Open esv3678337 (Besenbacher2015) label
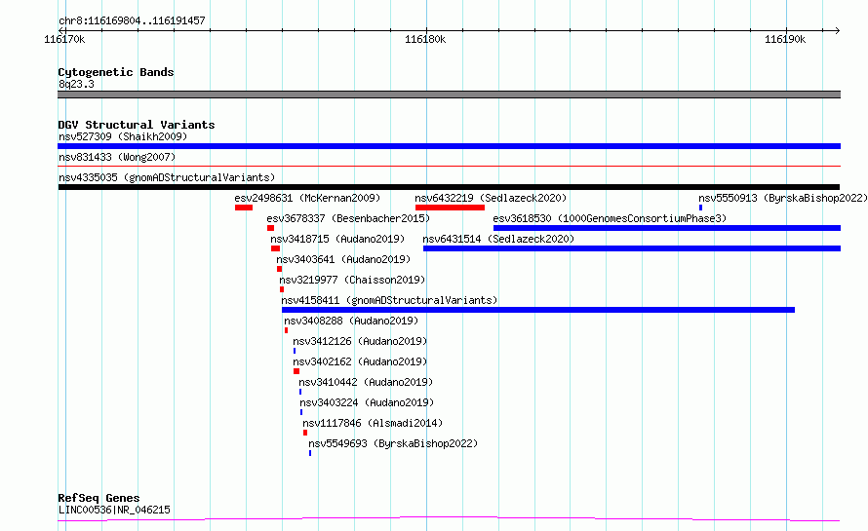Image resolution: width=868 pixels, height=531 pixels. (348, 218)
